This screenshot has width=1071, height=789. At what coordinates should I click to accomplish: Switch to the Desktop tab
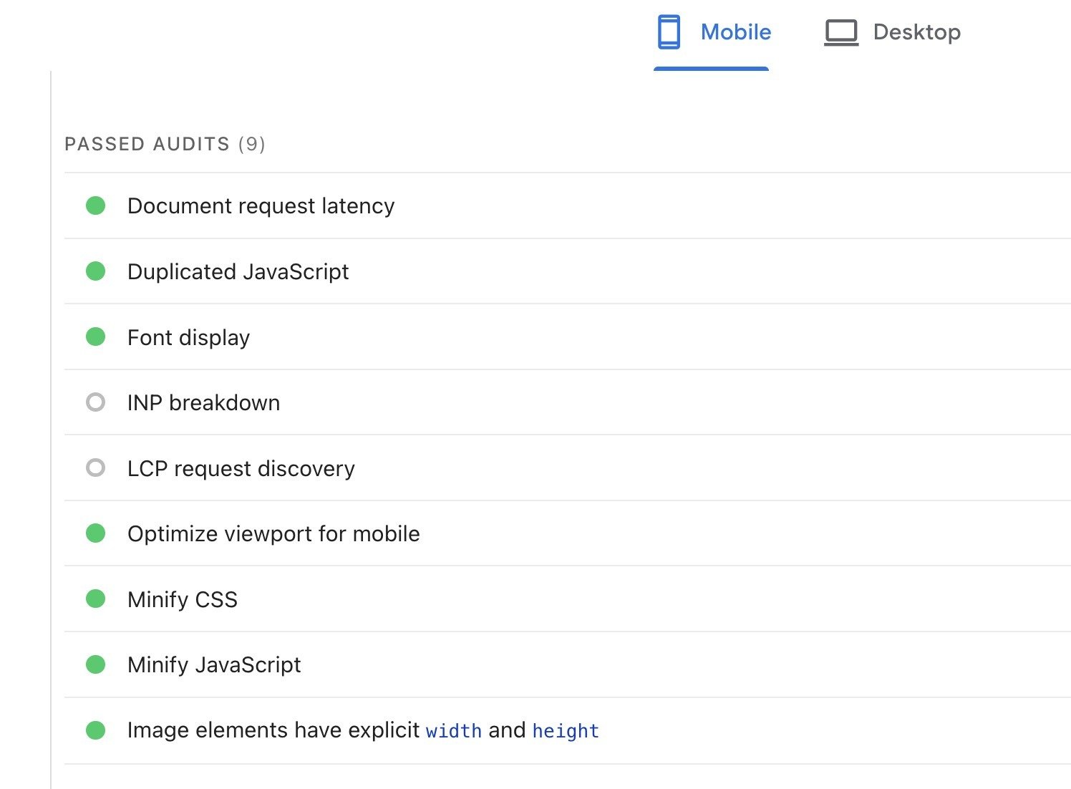(x=892, y=33)
